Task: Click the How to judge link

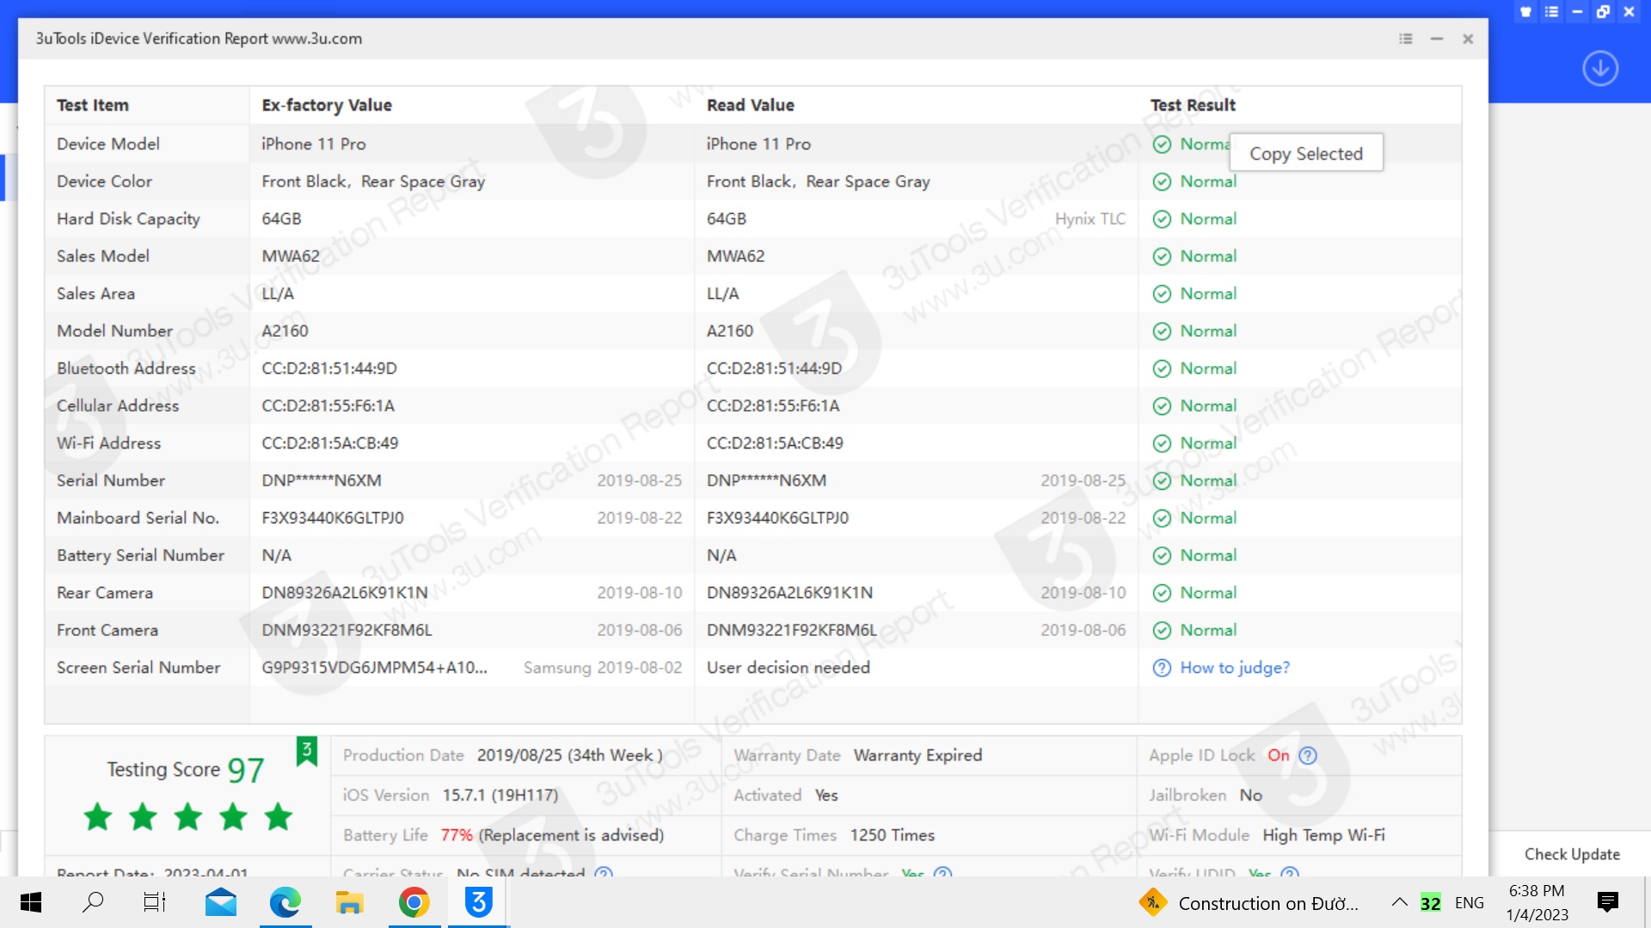Action: (1234, 668)
